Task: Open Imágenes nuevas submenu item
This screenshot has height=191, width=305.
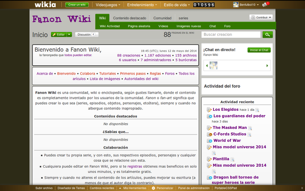Action: pyautogui.click(x=189, y=26)
